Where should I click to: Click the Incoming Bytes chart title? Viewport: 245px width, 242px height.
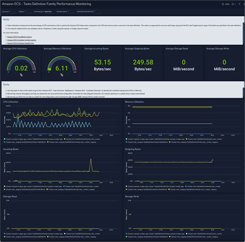pos(11,149)
